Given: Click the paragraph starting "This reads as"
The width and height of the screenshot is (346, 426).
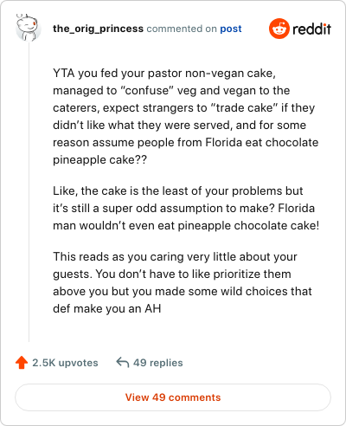Looking at the screenshot, I should pos(183,282).
